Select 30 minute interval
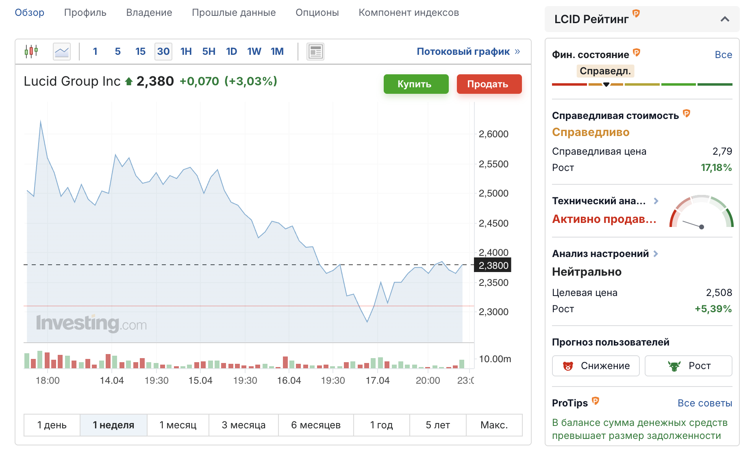 click(x=163, y=52)
